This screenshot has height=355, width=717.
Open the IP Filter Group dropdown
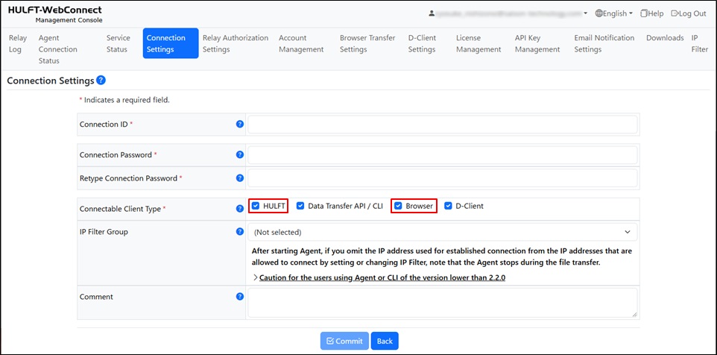tap(442, 232)
